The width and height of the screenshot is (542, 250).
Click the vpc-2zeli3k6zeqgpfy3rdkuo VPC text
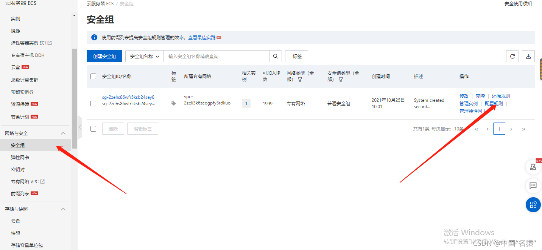click(x=207, y=100)
